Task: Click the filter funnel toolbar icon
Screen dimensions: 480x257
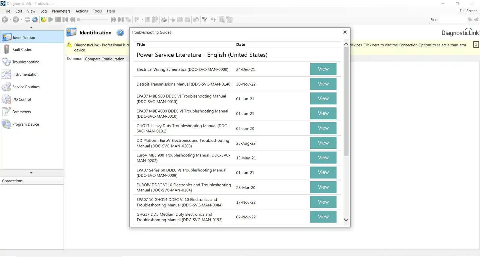Action: click(x=205, y=20)
